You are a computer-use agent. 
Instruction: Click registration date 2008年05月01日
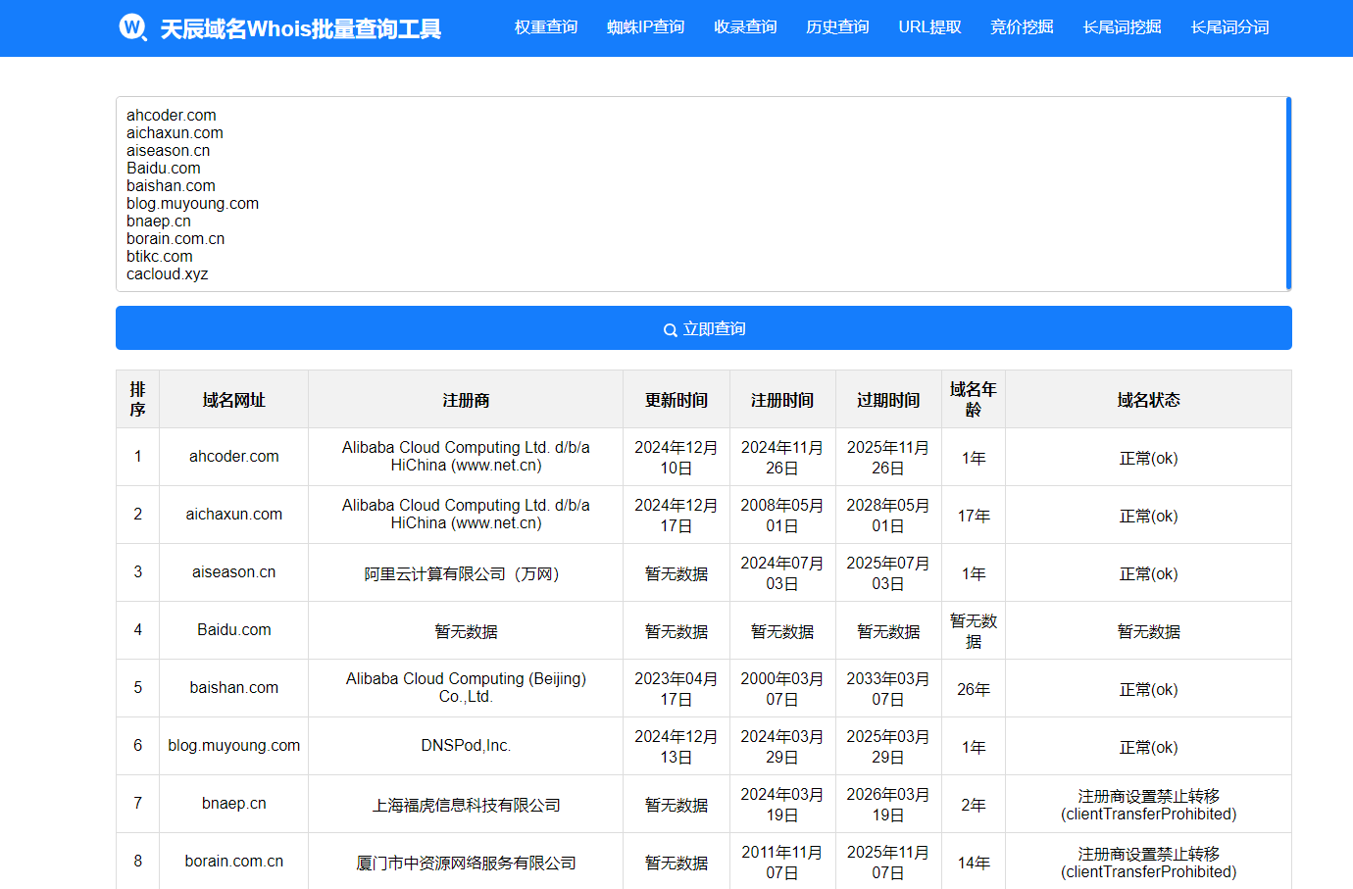782,515
